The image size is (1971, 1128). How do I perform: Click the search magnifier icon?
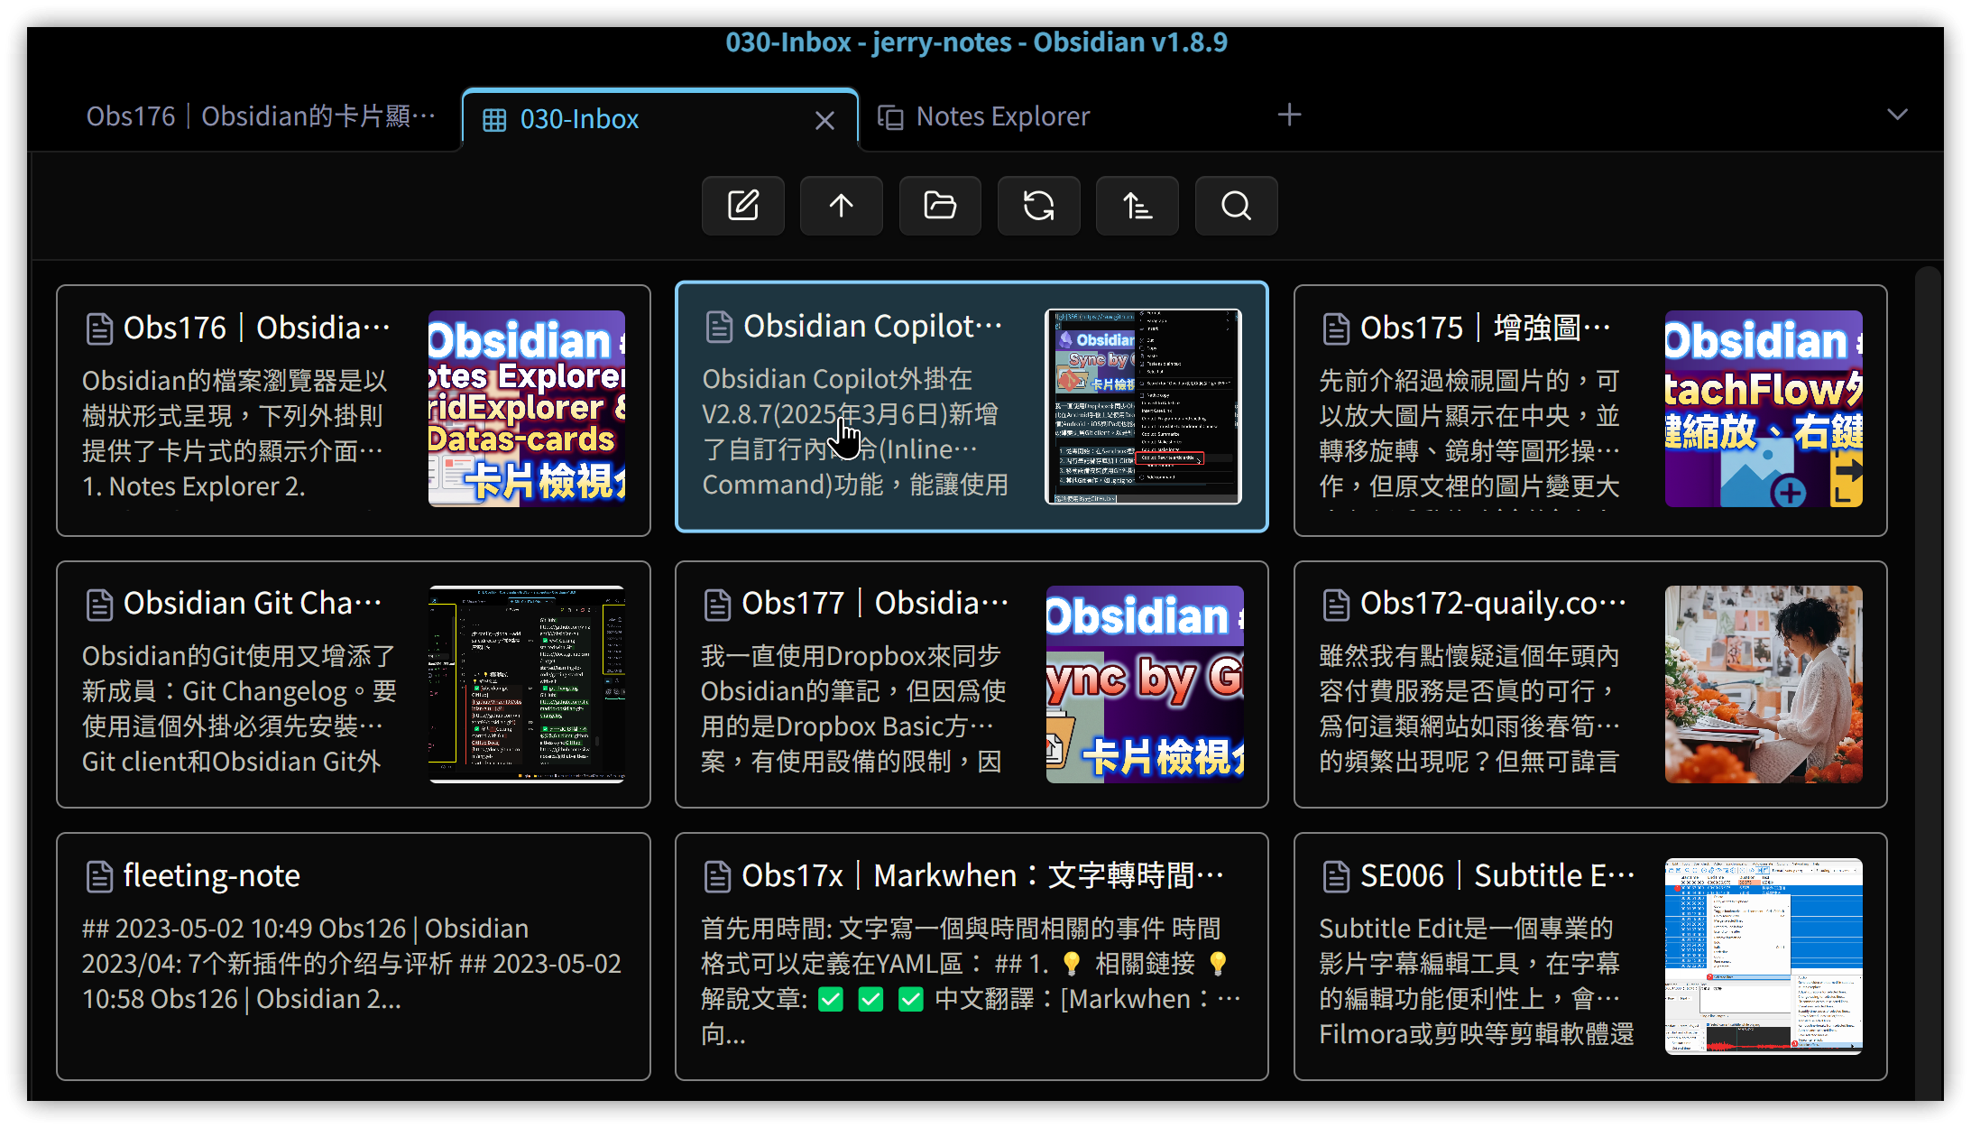(x=1236, y=206)
